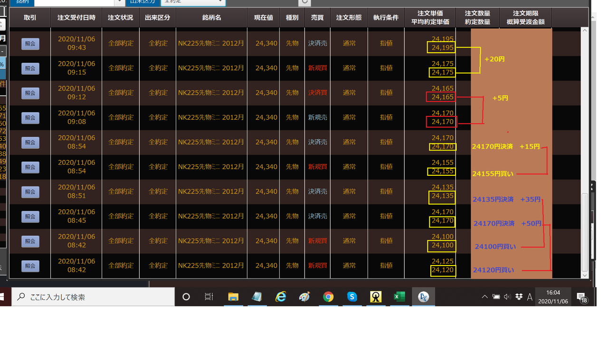
Task: Click the 売買 column header
Action: point(317,18)
